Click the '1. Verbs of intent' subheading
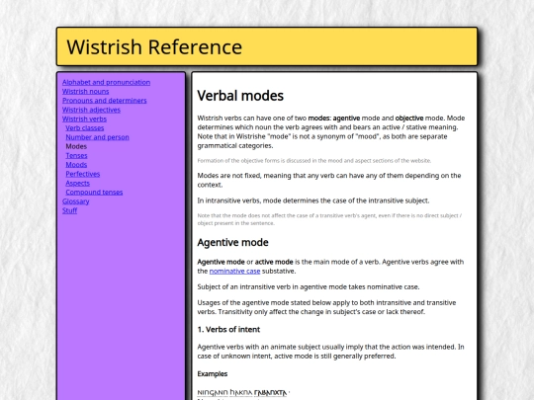Viewport: 534px width, 400px height. 228,330
